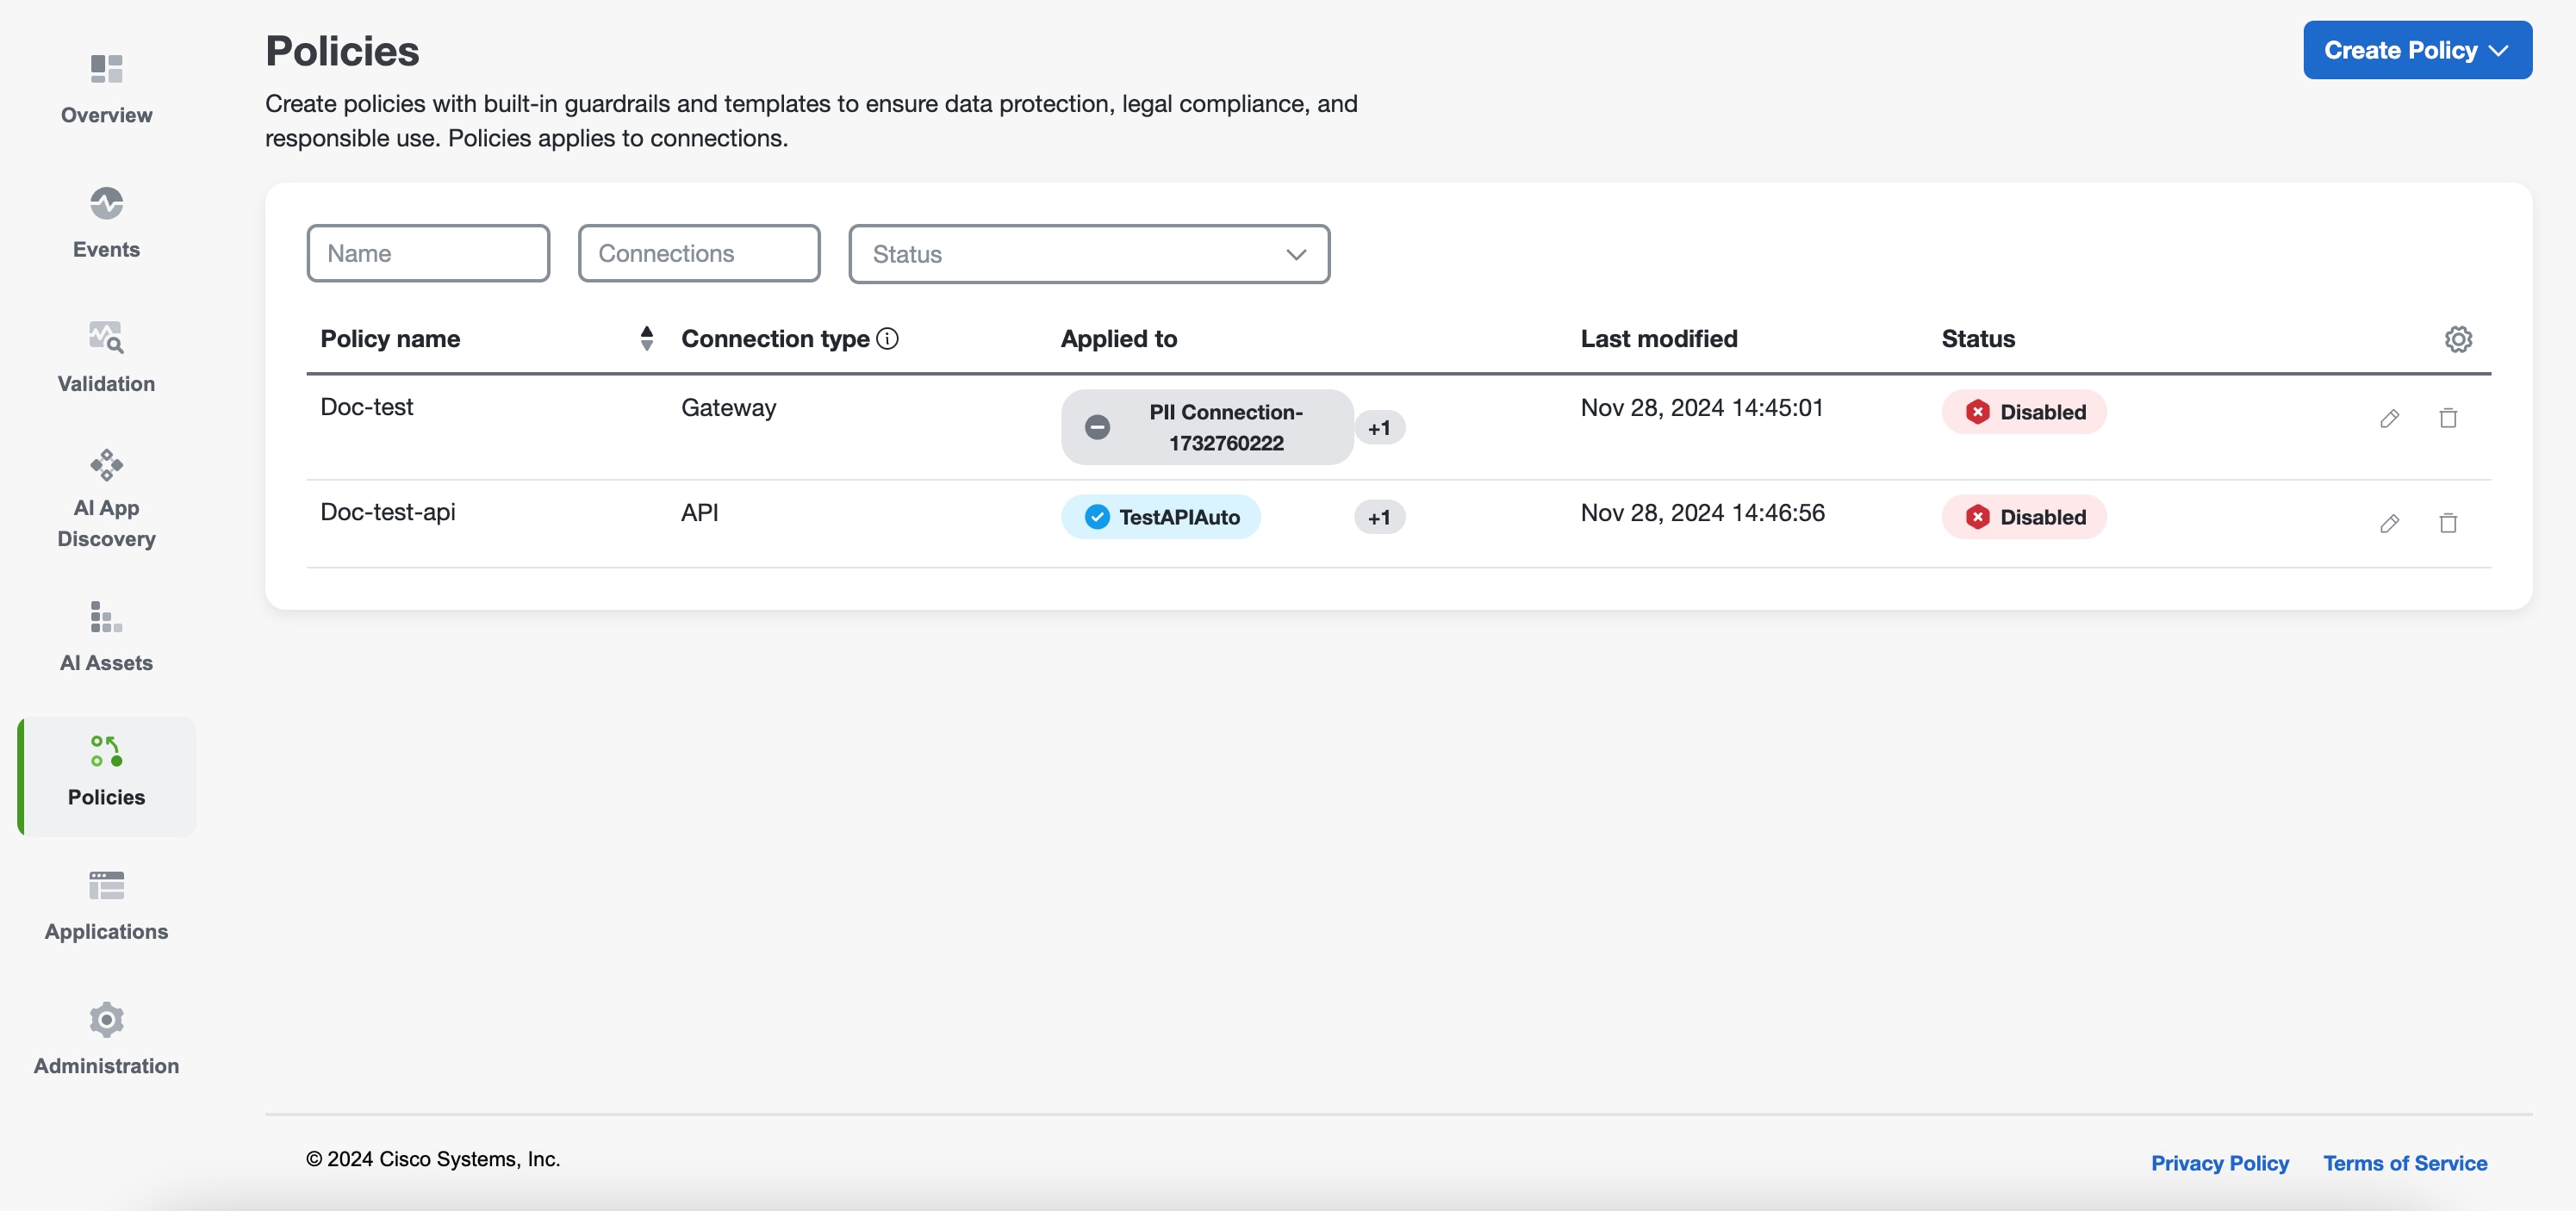Click the TestAPIAuto connection chip
Image resolution: width=2576 pixels, height=1211 pixels.
[x=1161, y=517]
